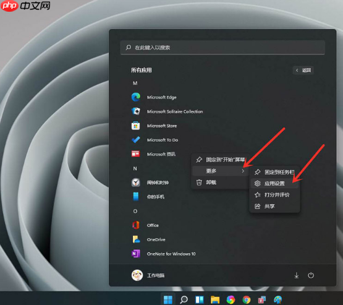Select 固定到"开始"屏幕 in context menu
The width and height of the screenshot is (343, 305).
coord(221,160)
